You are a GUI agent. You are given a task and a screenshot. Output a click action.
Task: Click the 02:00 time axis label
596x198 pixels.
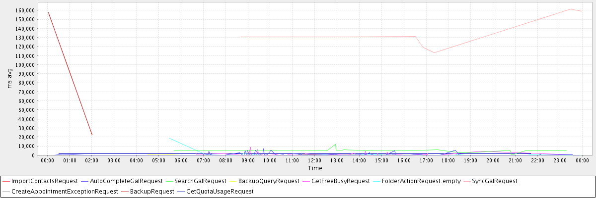[92, 160]
